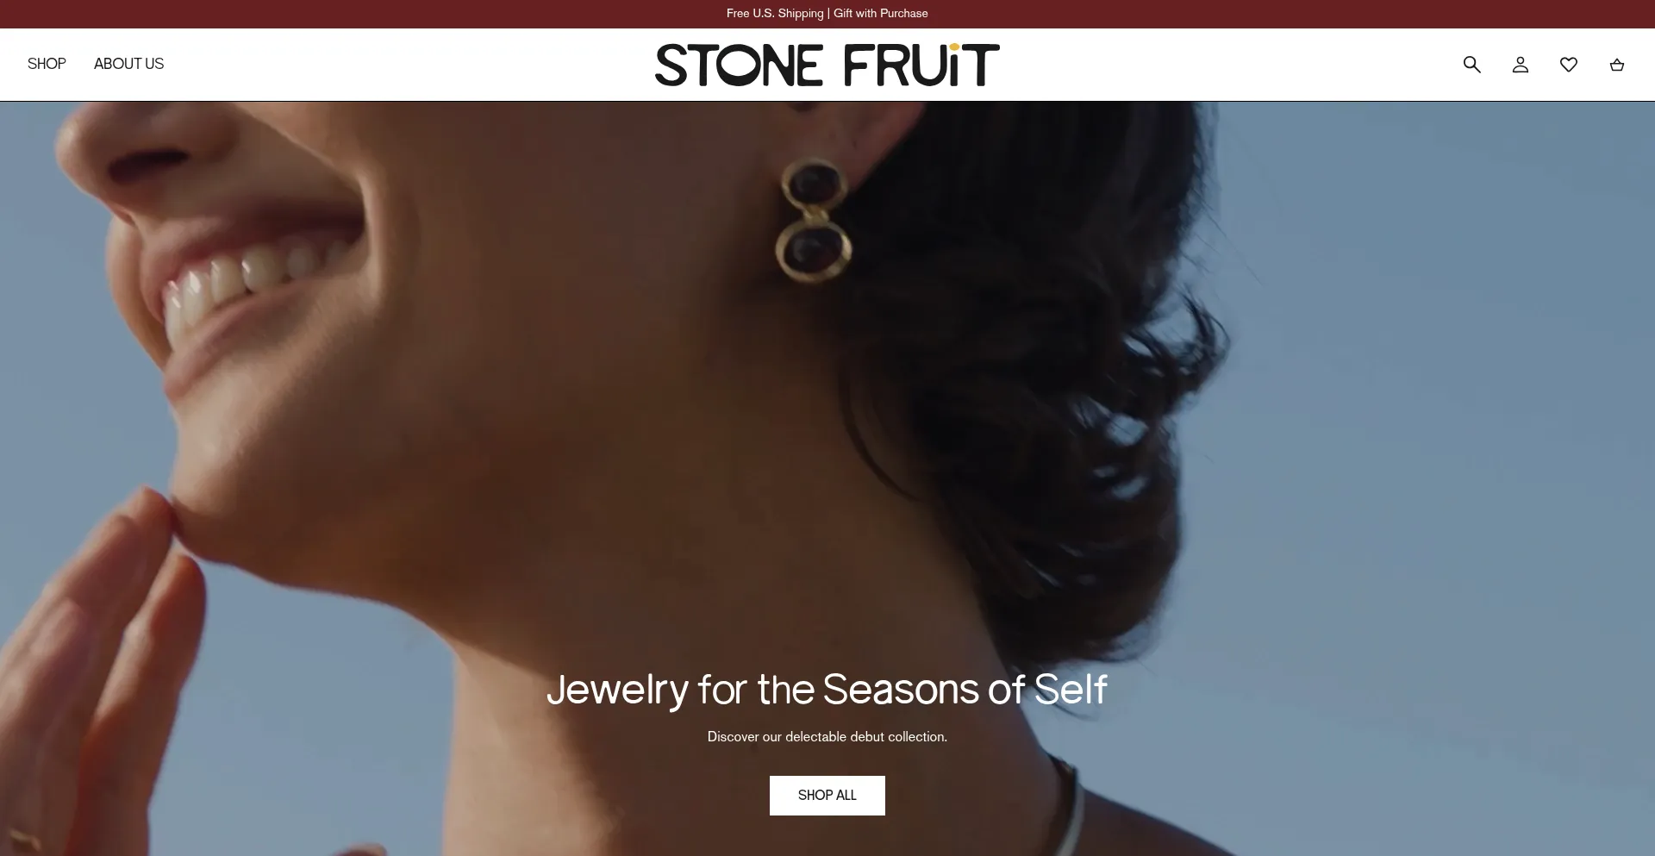The image size is (1655, 856).
Task: Open the ABOUT US menu item
Action: click(x=128, y=64)
